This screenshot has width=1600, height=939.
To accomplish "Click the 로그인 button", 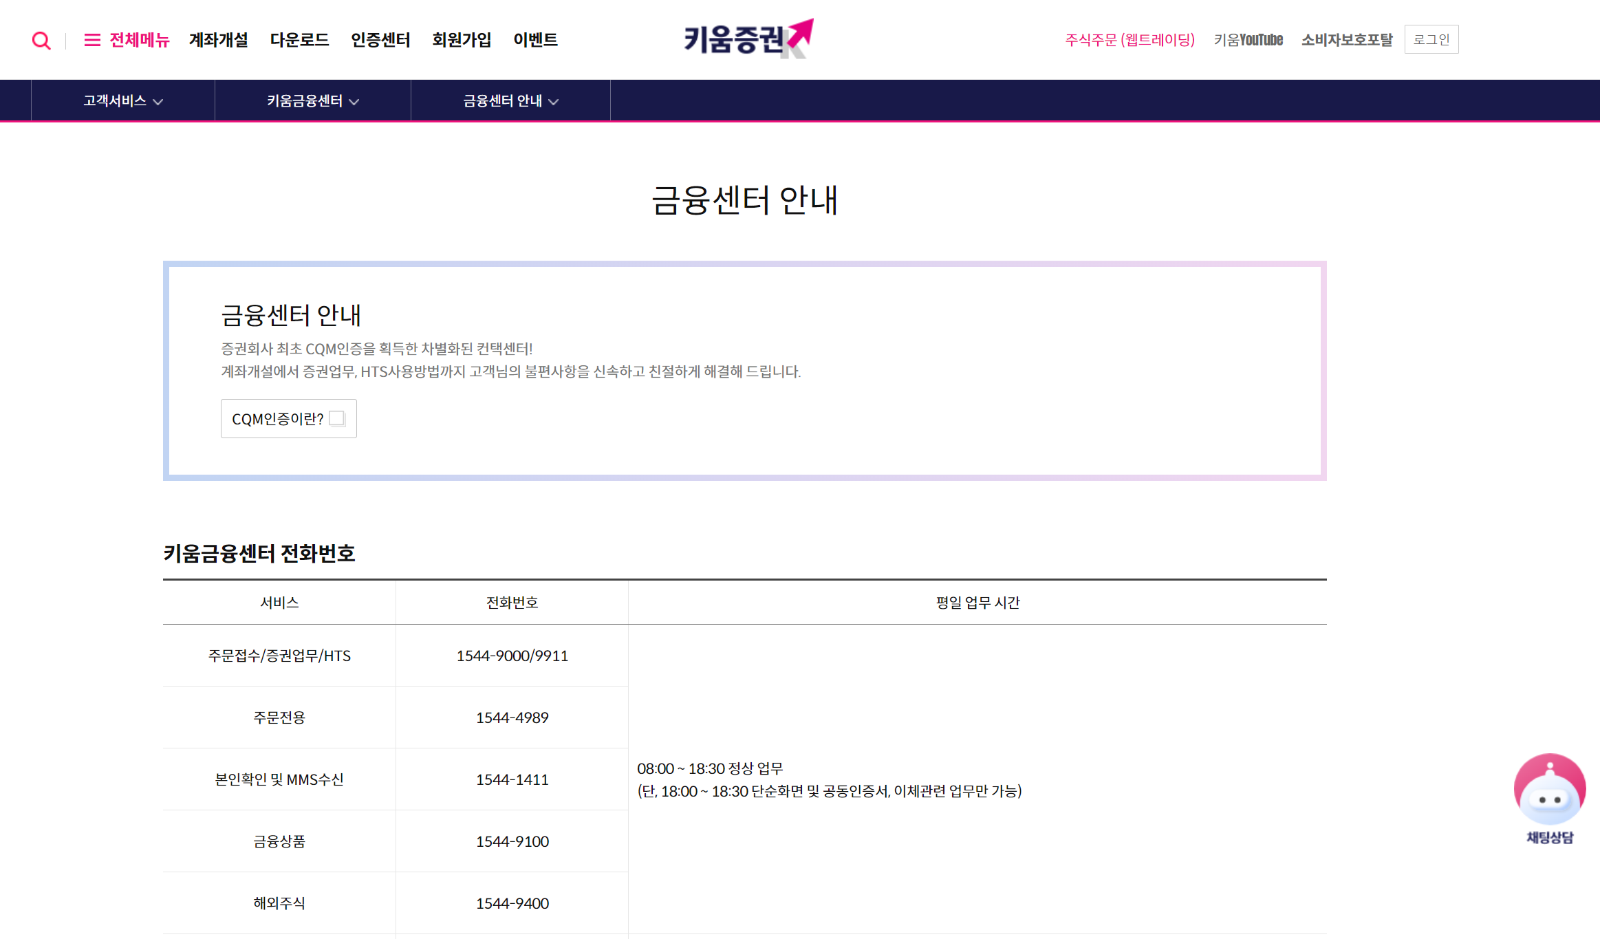I will coord(1431,39).
